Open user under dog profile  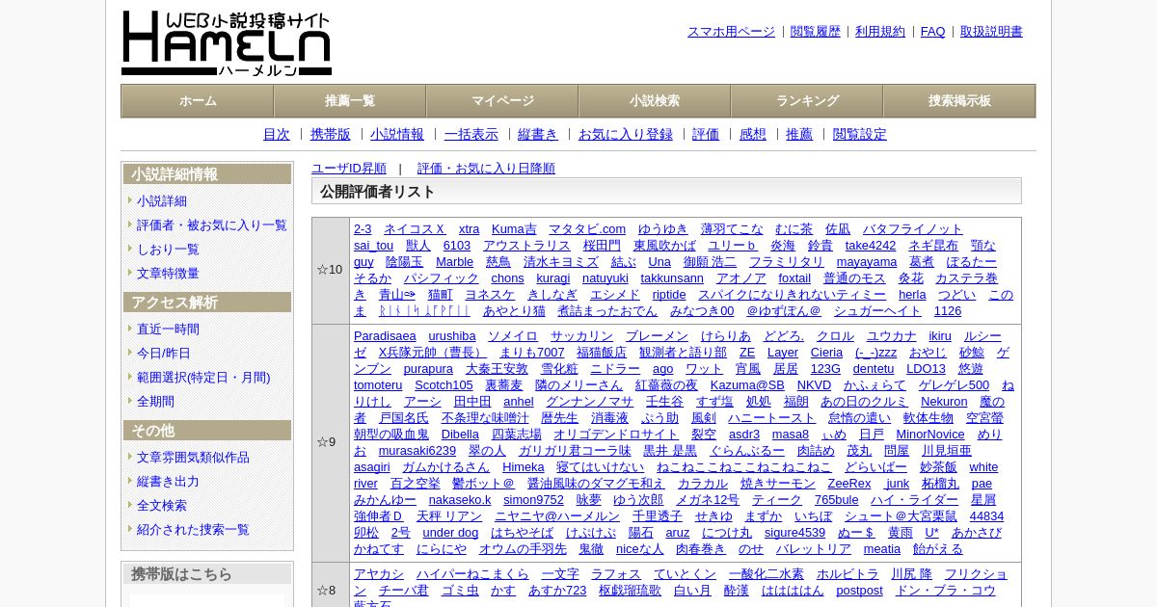pyautogui.click(x=450, y=533)
